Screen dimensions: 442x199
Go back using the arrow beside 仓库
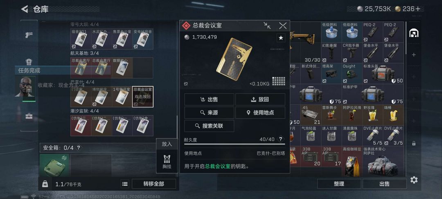25,9
